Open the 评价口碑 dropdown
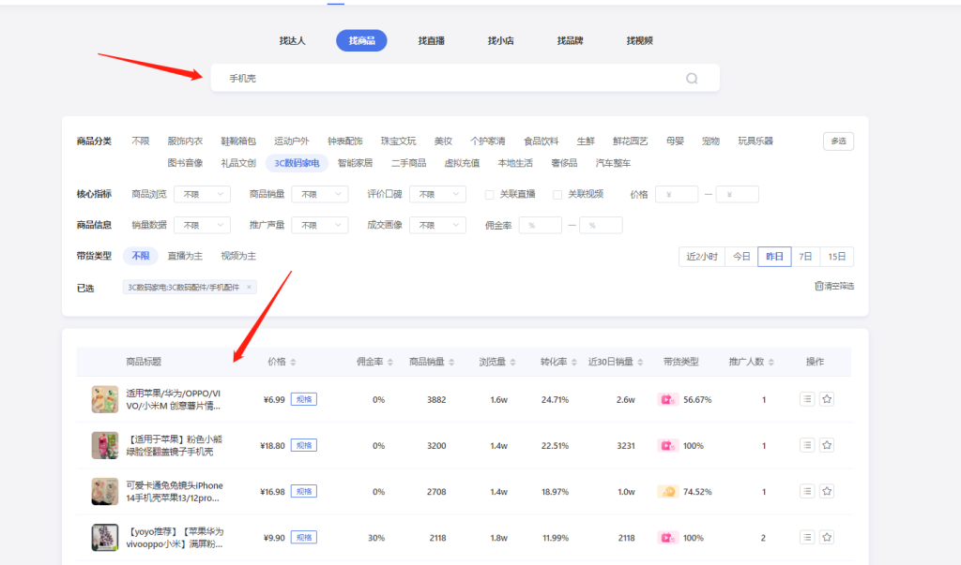This screenshot has width=961, height=565. tap(437, 194)
